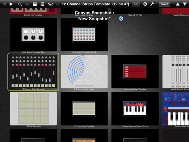Go to previous canvas with up triangle

tap(178, 4)
